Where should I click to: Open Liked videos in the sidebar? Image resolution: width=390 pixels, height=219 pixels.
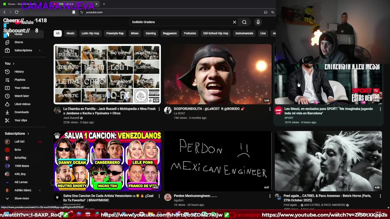point(22,104)
